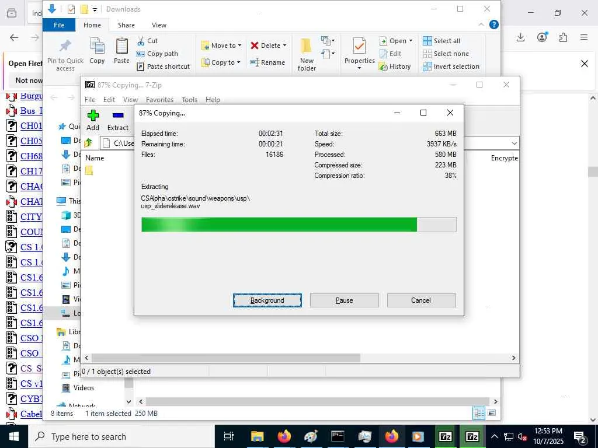Image resolution: width=598 pixels, height=448 pixels.
Task: Switch to Explorer's Share tab
Action: click(x=126, y=25)
